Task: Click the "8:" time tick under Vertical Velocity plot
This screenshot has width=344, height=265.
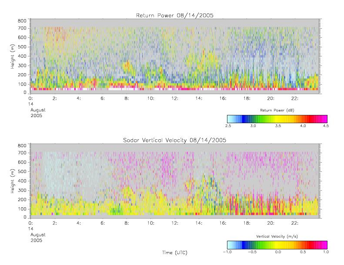Action: 127,223
